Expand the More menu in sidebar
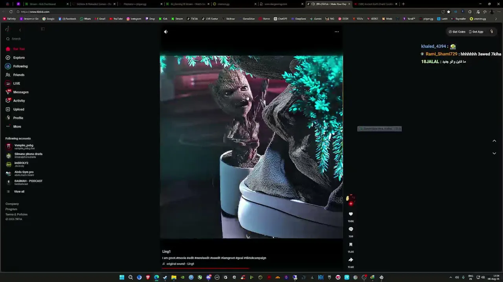Viewport: 503px width, 282px height. click(x=13, y=127)
